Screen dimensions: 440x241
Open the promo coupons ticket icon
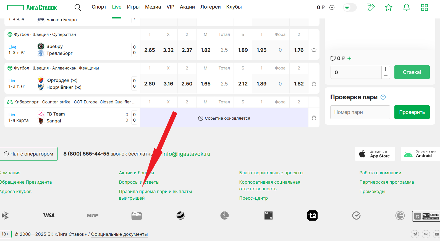[x=370, y=7]
